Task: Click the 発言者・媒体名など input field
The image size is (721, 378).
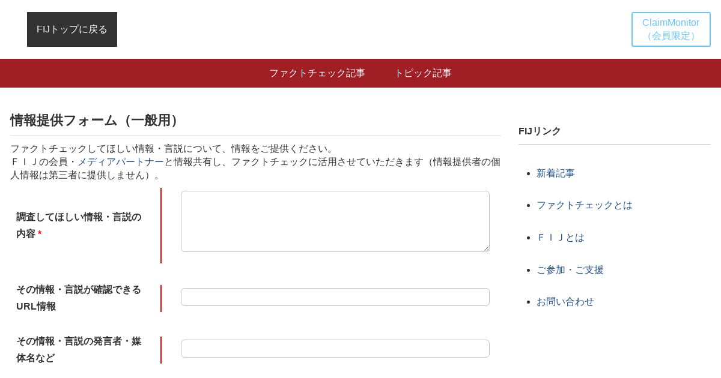Action: (x=335, y=349)
